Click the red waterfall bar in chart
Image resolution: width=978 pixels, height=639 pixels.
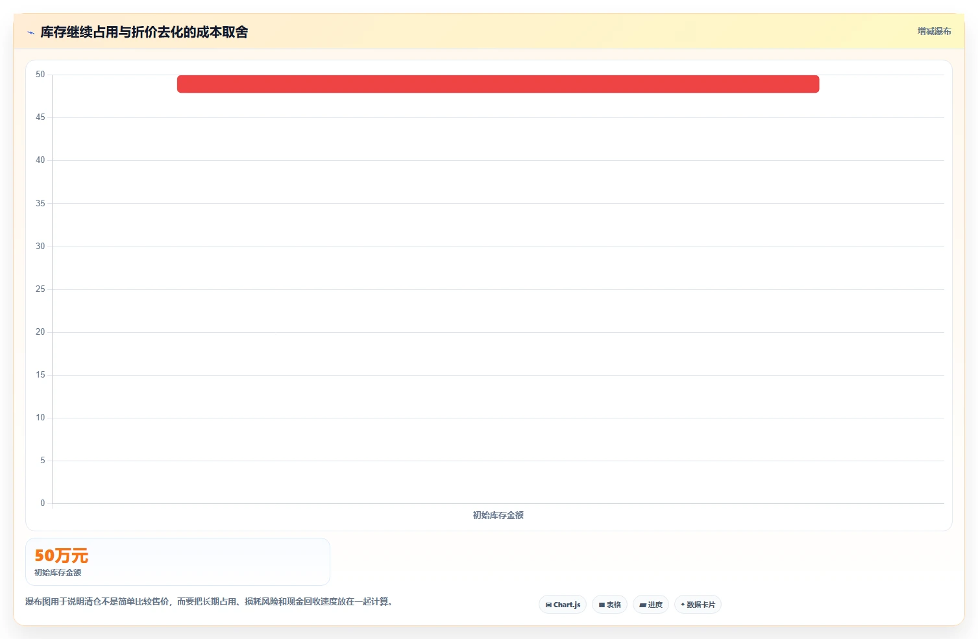(x=498, y=84)
